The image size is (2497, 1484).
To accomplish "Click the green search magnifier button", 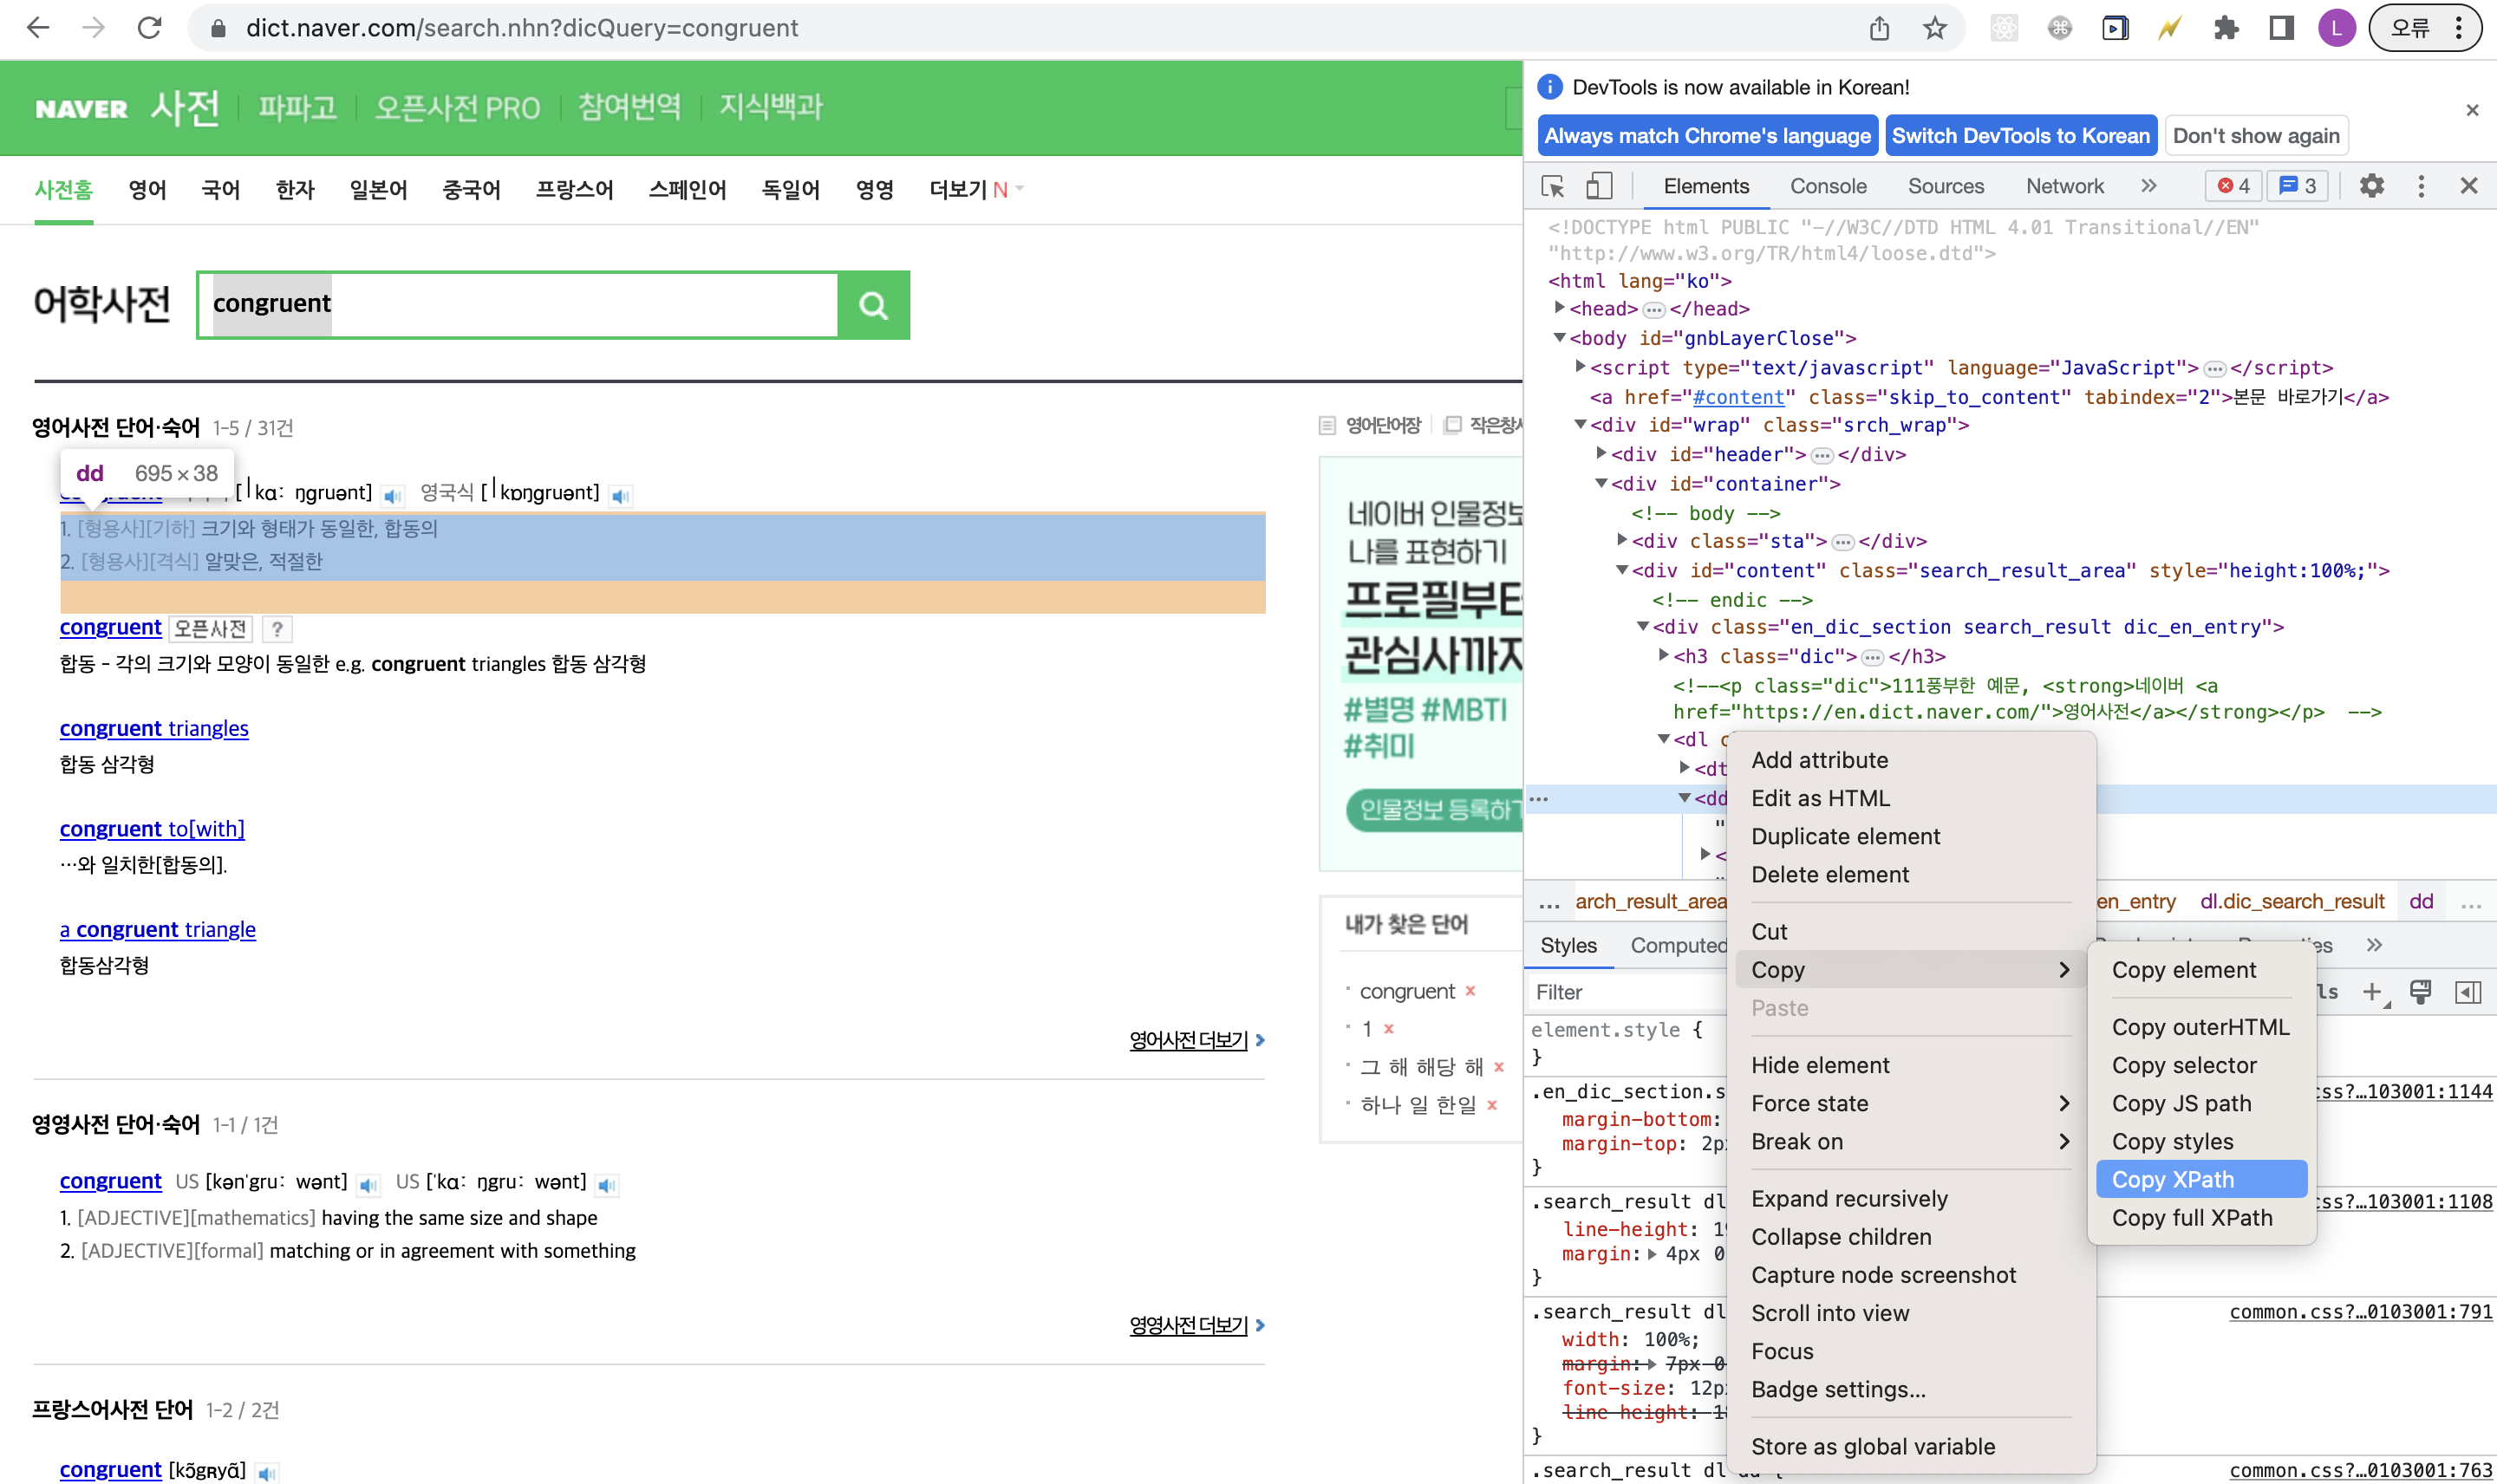I will 873,305.
